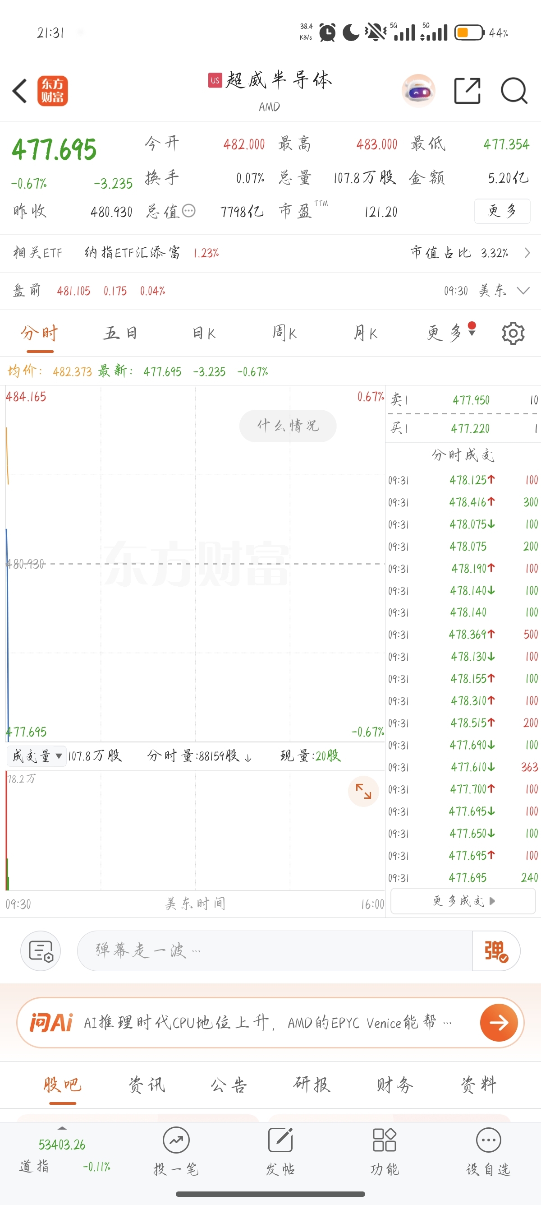
Task: Open the 股吧 tab
Action: [63, 1085]
